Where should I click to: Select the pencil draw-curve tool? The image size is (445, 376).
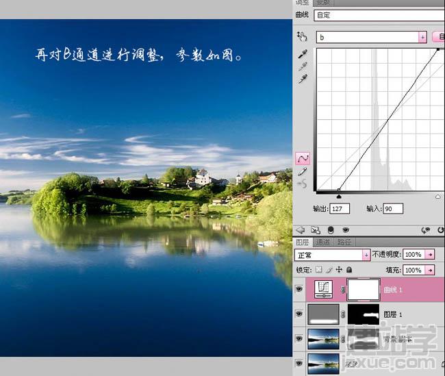click(x=303, y=171)
